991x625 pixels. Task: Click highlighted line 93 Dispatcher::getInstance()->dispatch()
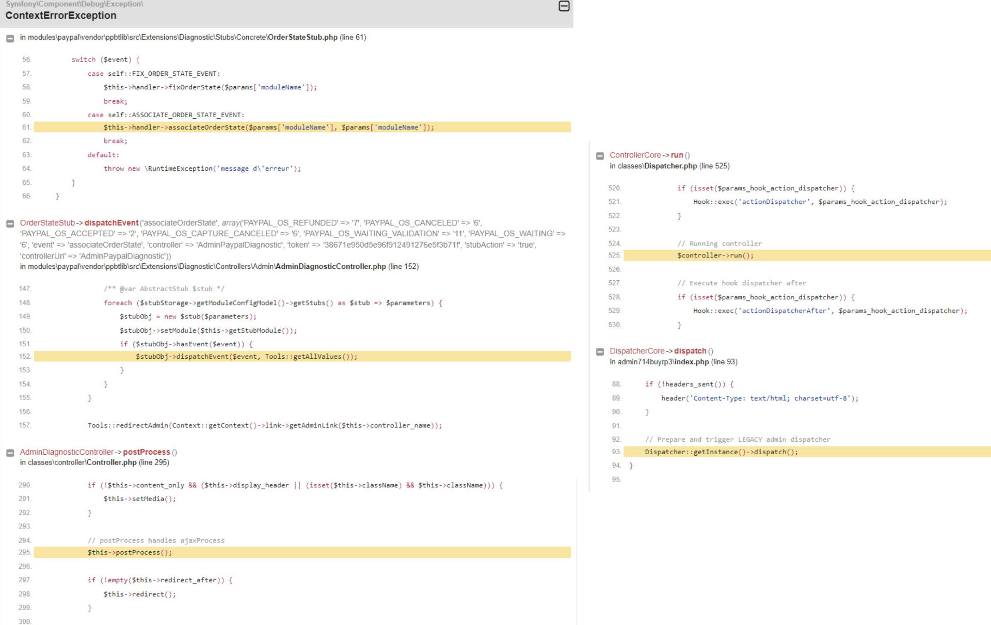807,452
